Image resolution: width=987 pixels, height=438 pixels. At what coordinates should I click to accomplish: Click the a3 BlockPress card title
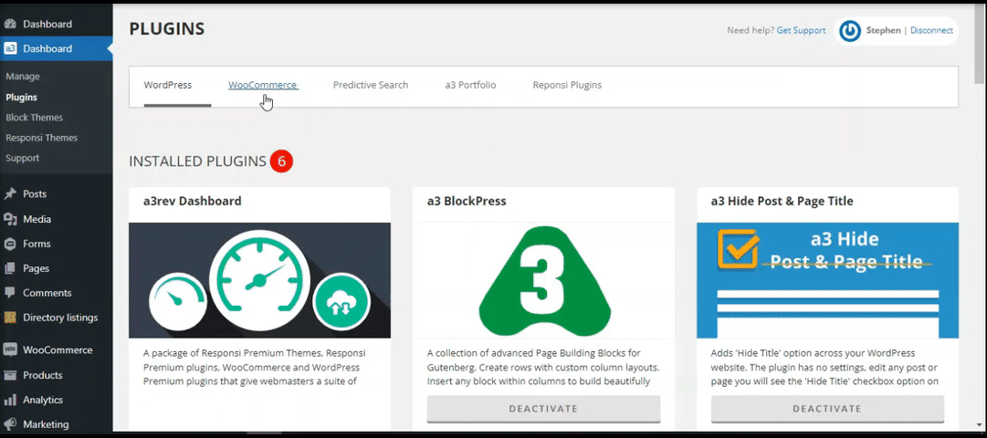click(467, 202)
